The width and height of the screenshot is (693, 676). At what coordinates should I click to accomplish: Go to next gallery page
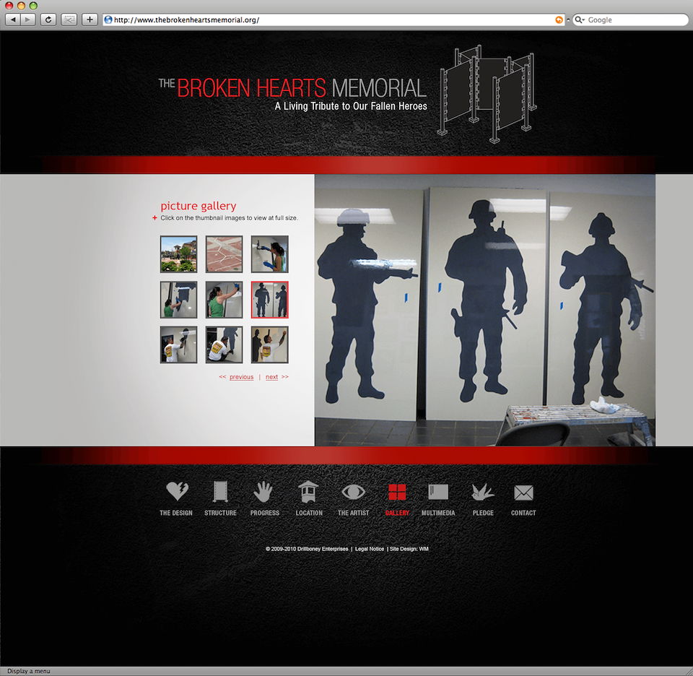coord(271,377)
